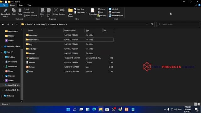Expand address bar history dropdown
Image resolution: width=201 pixels, height=113 pixels.
pos(147,24)
